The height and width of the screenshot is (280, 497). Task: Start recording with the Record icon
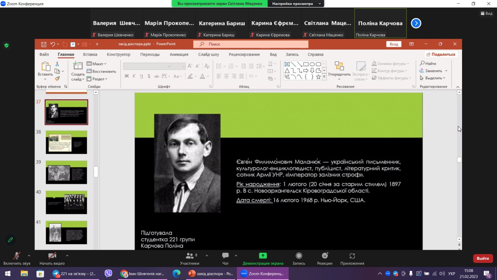pos(299,256)
